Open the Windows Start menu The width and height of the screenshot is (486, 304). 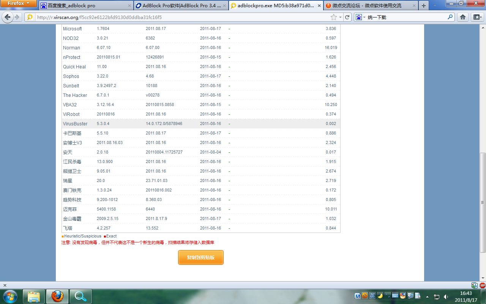pyautogui.click(x=10, y=296)
